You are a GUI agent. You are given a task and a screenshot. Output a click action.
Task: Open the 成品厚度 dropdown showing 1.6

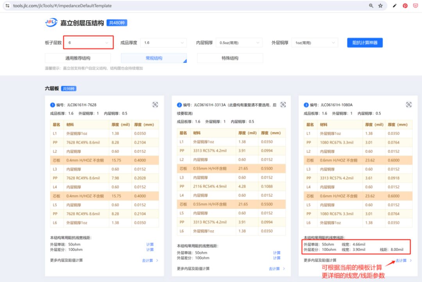click(x=163, y=43)
